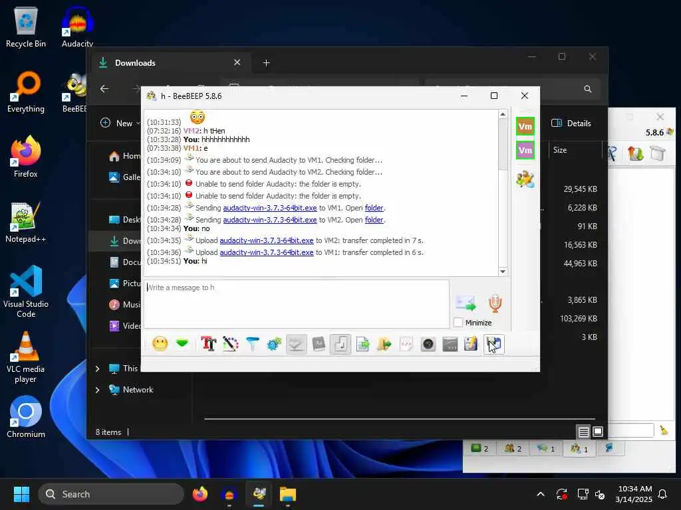Toggle the music note beep sound button
Image resolution: width=681 pixels, height=510 pixels.
point(340,345)
